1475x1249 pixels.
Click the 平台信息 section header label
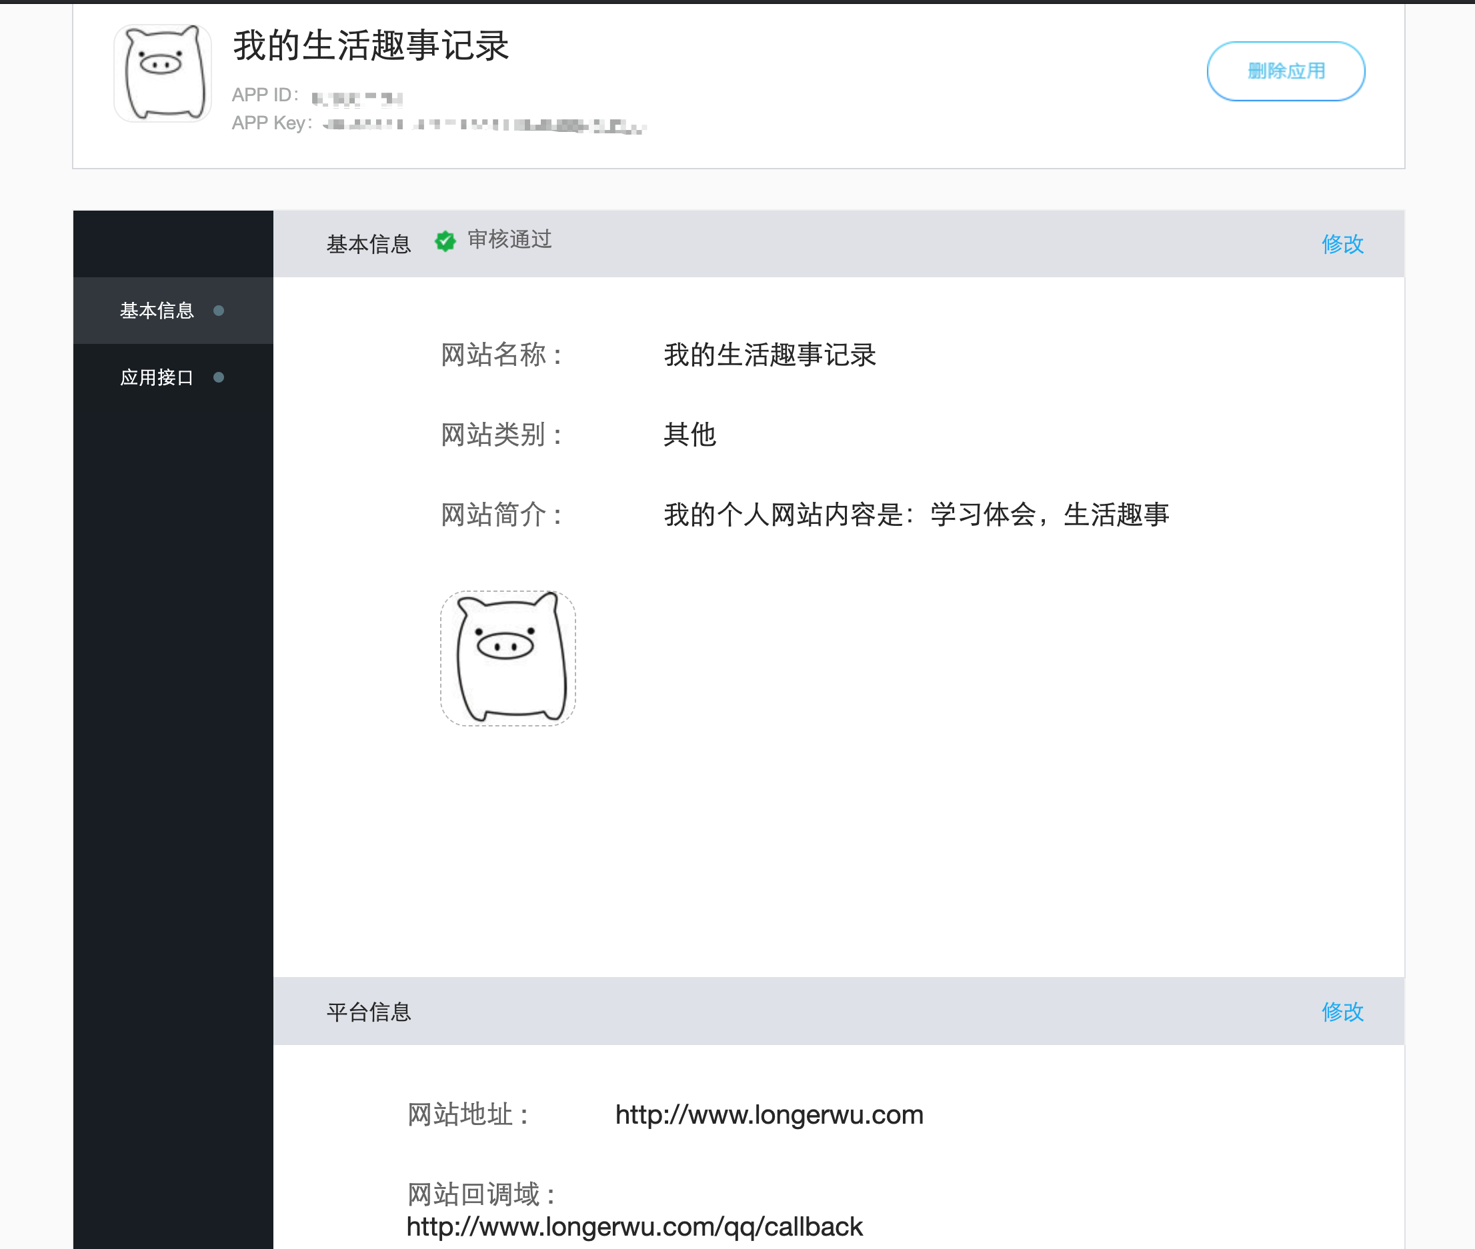(368, 1012)
